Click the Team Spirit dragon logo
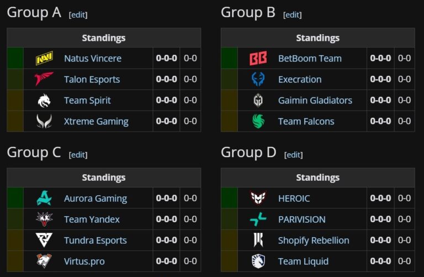The image size is (424, 277). tap(44, 101)
